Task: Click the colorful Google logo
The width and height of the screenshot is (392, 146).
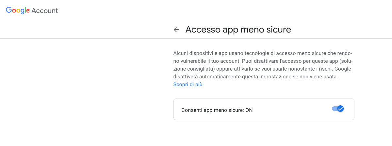Action: pos(18,10)
